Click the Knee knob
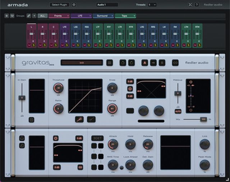230x182 pixels. [112, 88]
